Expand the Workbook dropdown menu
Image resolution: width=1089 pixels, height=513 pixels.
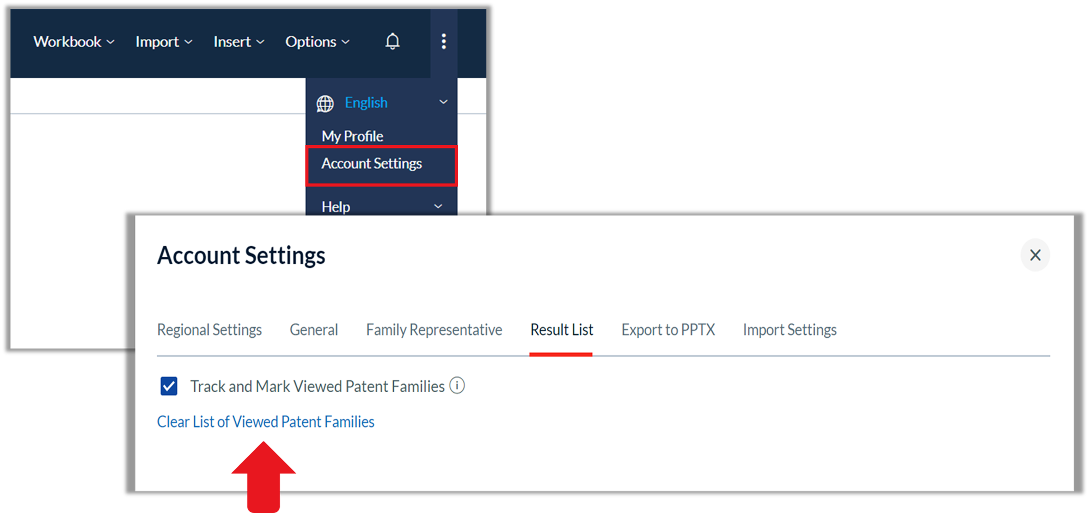[74, 42]
